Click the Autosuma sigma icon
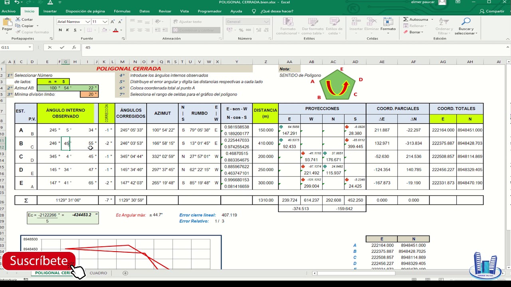The width and height of the screenshot is (511, 287). click(x=406, y=19)
